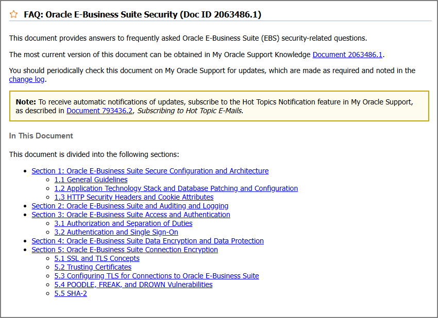Select 5.1 SSL and TLS Concepts
Image resolution: width=438 pixels, height=318 pixels.
coord(97,258)
